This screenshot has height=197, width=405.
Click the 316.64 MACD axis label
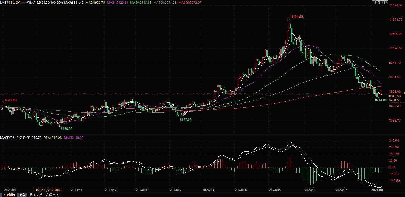pos(394,141)
